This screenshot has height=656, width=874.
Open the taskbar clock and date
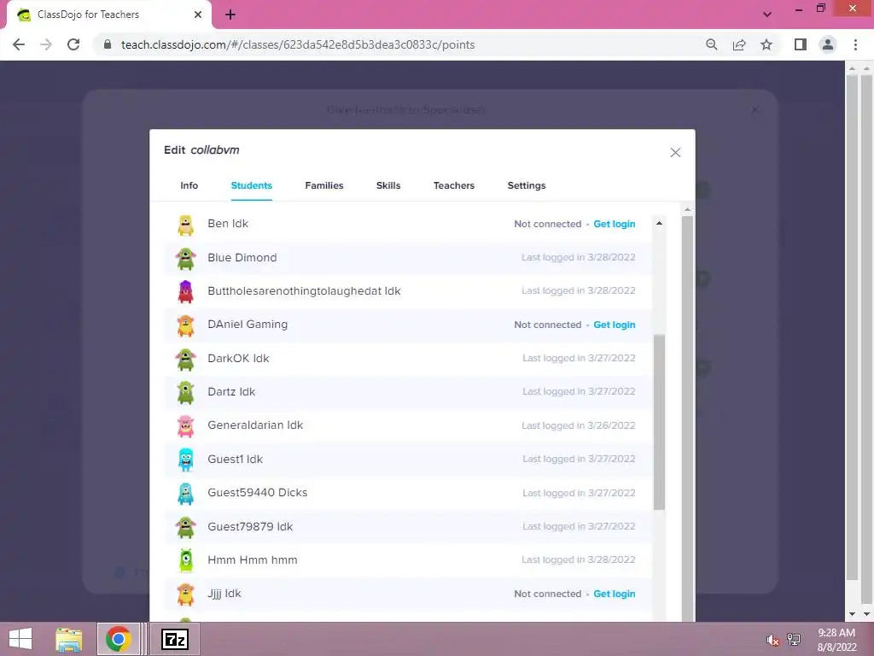[836, 640]
